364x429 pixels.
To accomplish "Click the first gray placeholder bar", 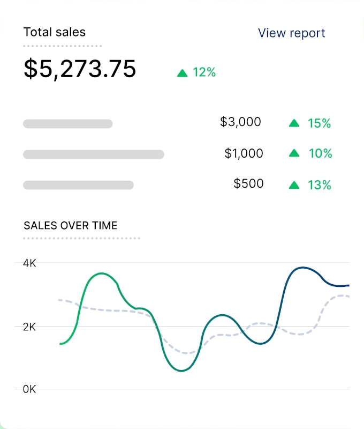I will coord(67,124).
